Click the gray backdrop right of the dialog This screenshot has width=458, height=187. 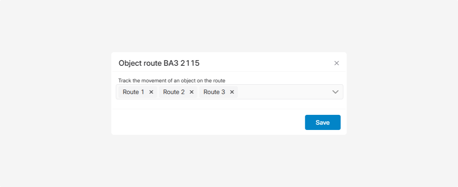[402, 93]
